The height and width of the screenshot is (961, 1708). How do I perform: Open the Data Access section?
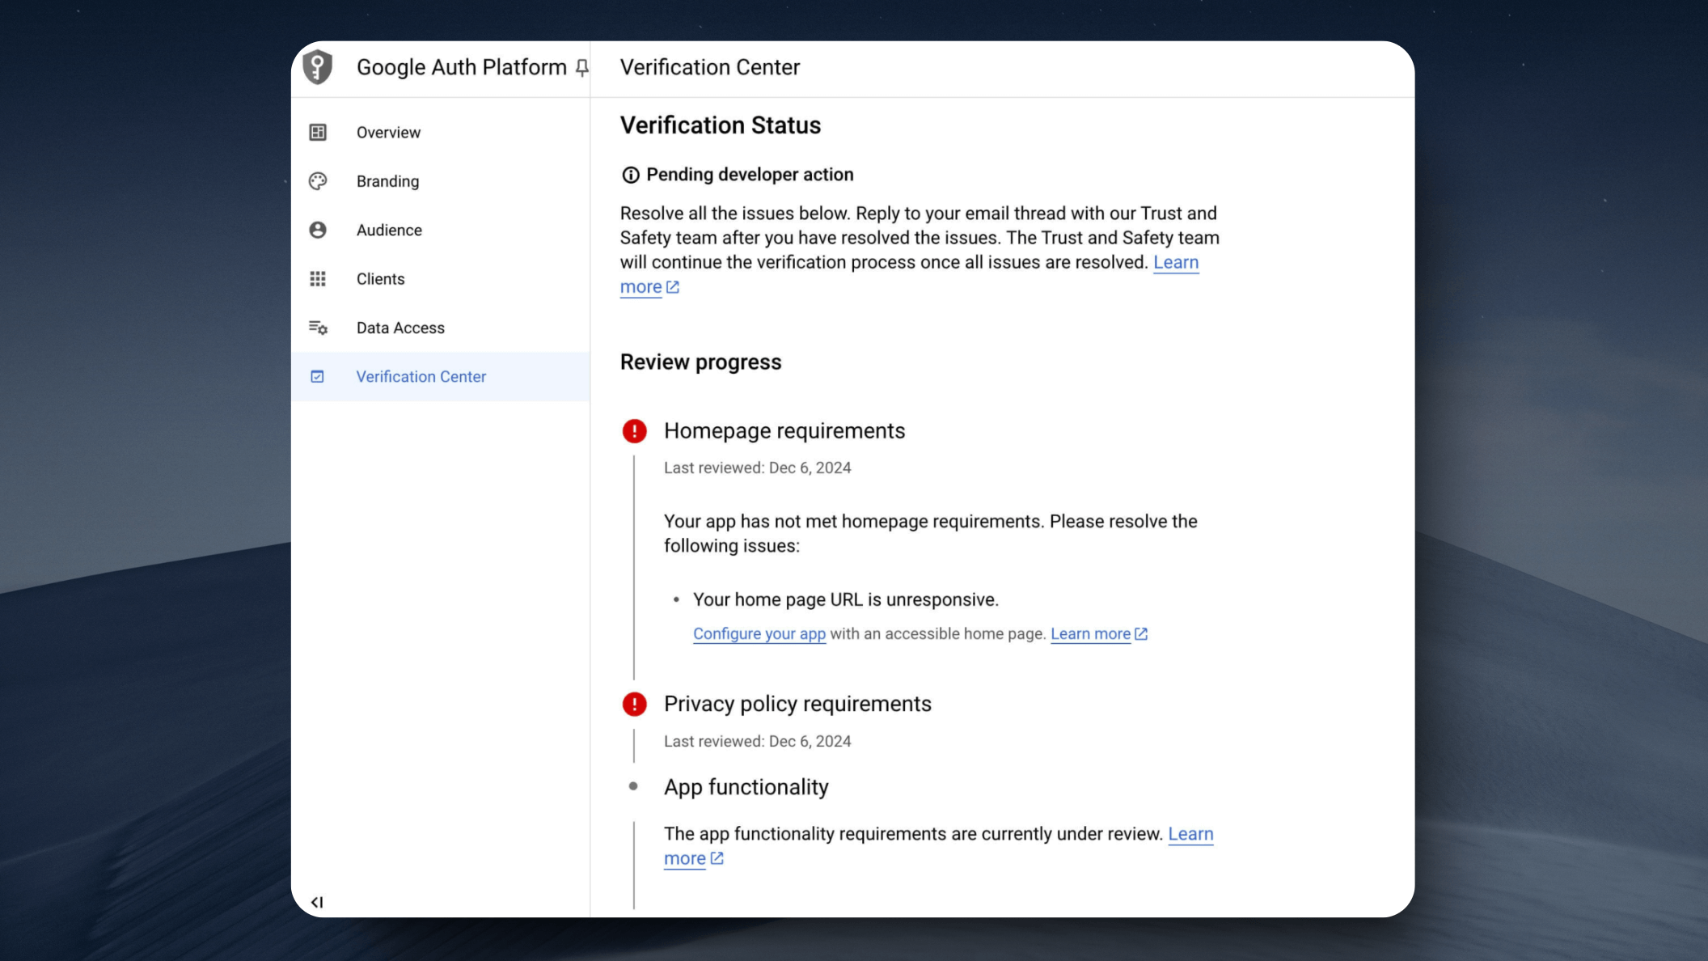[x=400, y=328]
